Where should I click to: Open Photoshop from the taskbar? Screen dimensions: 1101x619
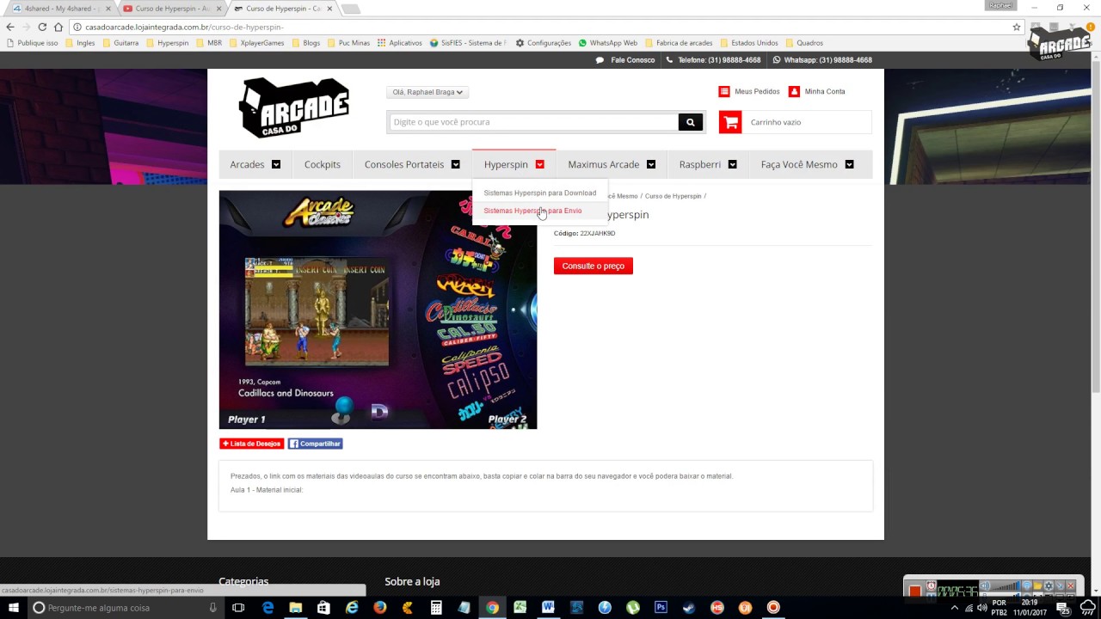661,608
